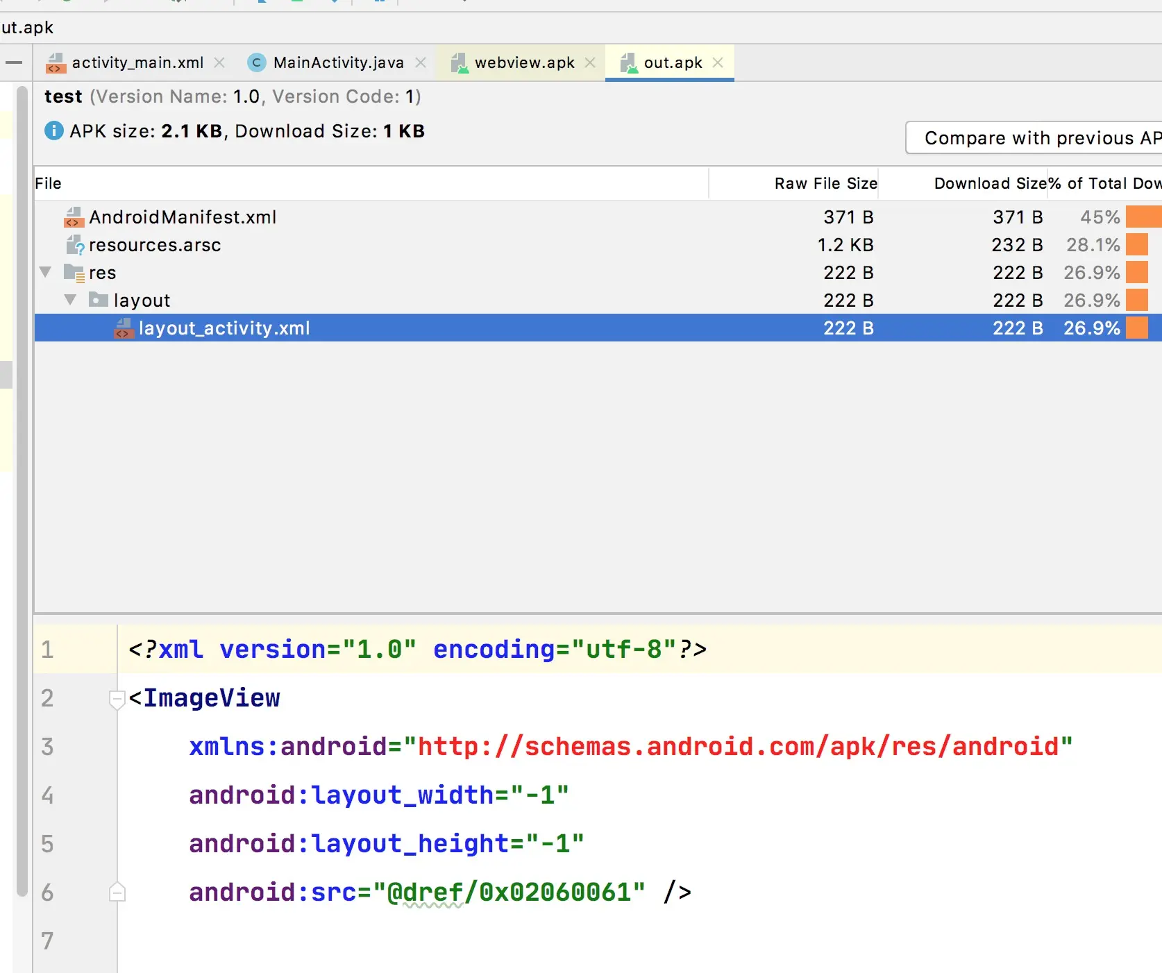
Task: Close the out.apk tab
Action: point(718,62)
